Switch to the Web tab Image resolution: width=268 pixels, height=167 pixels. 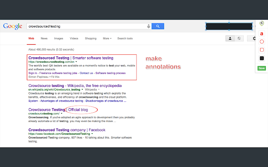(31, 38)
